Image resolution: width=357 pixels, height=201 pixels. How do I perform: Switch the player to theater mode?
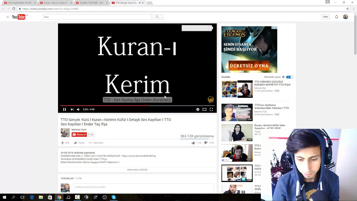point(204,109)
